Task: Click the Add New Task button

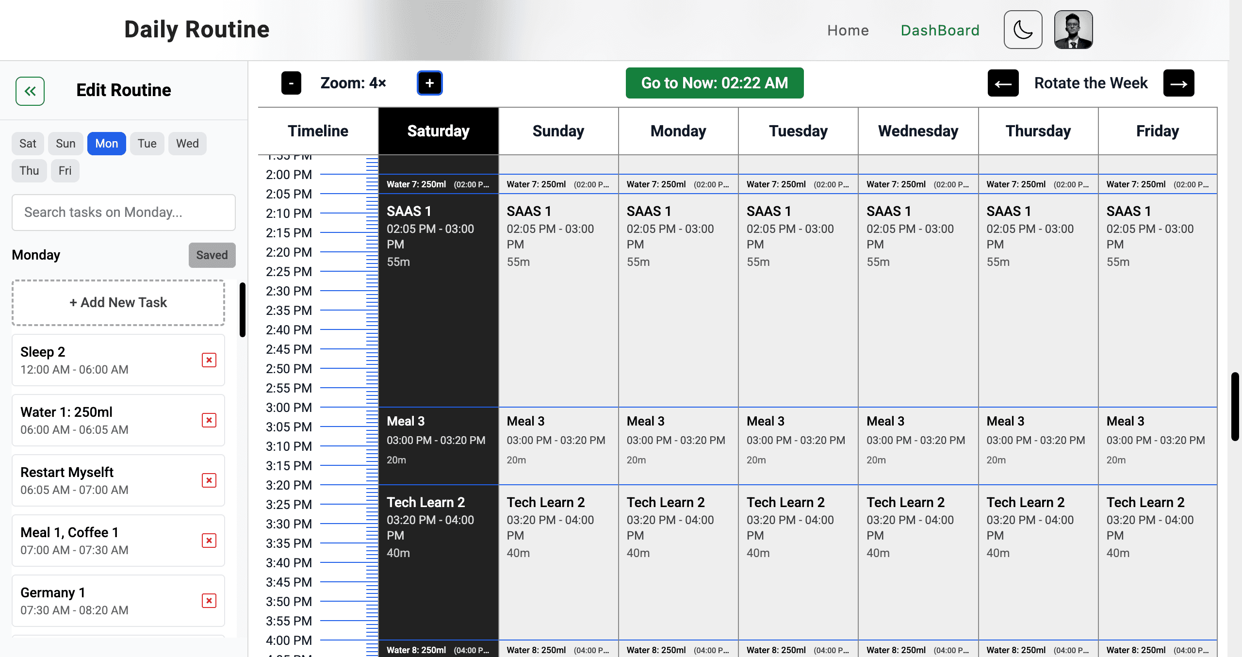Action: pos(118,302)
